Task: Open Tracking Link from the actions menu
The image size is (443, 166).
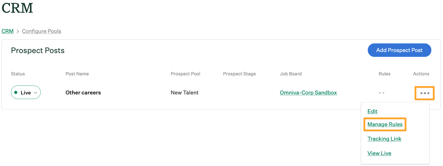Action: click(384, 139)
